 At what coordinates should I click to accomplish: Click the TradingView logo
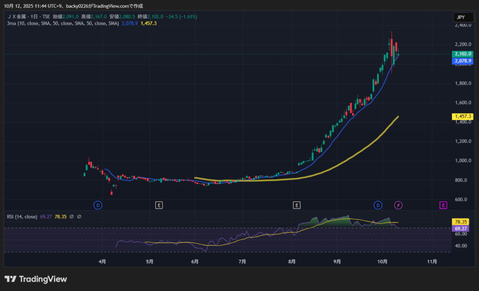(36, 279)
